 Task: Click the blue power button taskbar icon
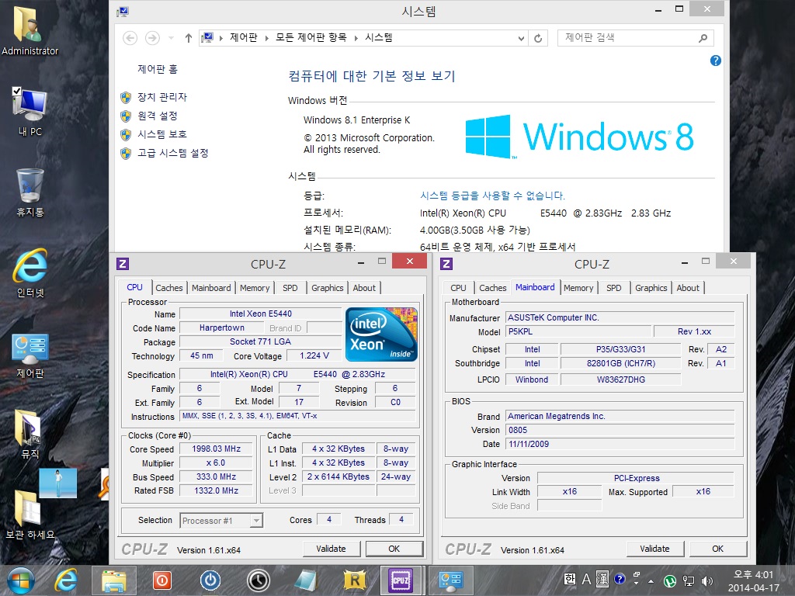click(210, 580)
